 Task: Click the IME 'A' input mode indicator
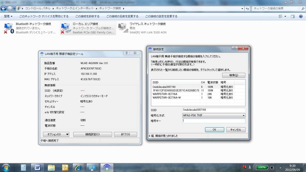pos(250,167)
